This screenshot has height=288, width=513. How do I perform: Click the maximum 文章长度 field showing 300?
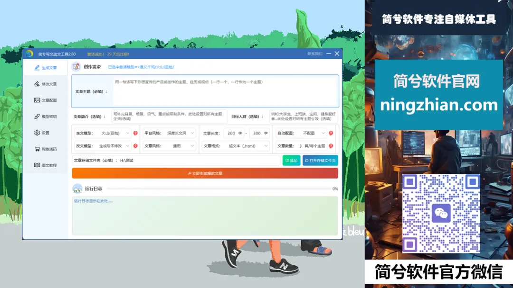point(259,133)
